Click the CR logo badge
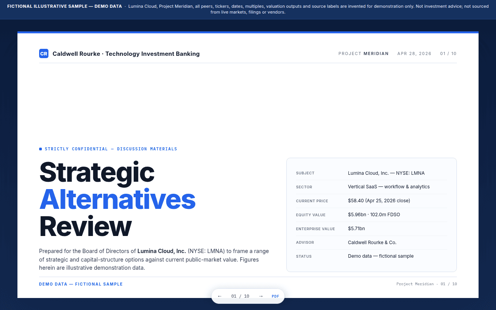This screenshot has height=310, width=496. click(x=44, y=53)
